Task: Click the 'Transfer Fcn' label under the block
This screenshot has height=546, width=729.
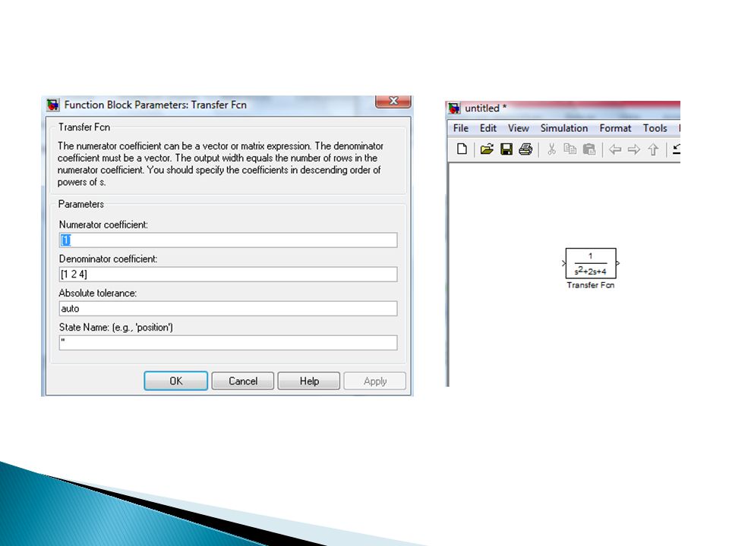Action: [x=591, y=285]
